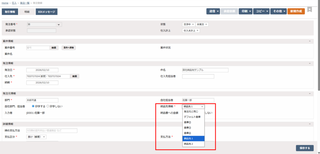Click the 新規作成 button

click(296, 11)
